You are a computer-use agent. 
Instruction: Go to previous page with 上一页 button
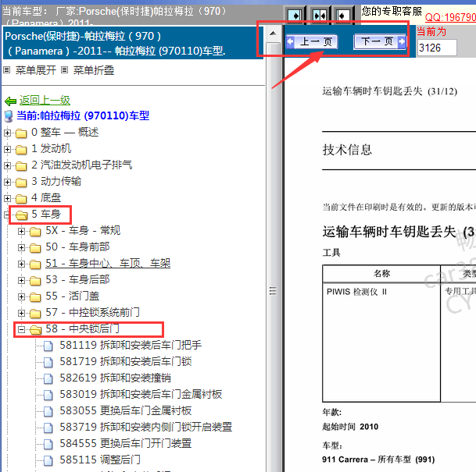click(312, 41)
